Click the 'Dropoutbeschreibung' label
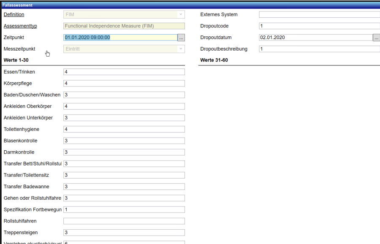This screenshot has width=380, height=244. (224, 49)
